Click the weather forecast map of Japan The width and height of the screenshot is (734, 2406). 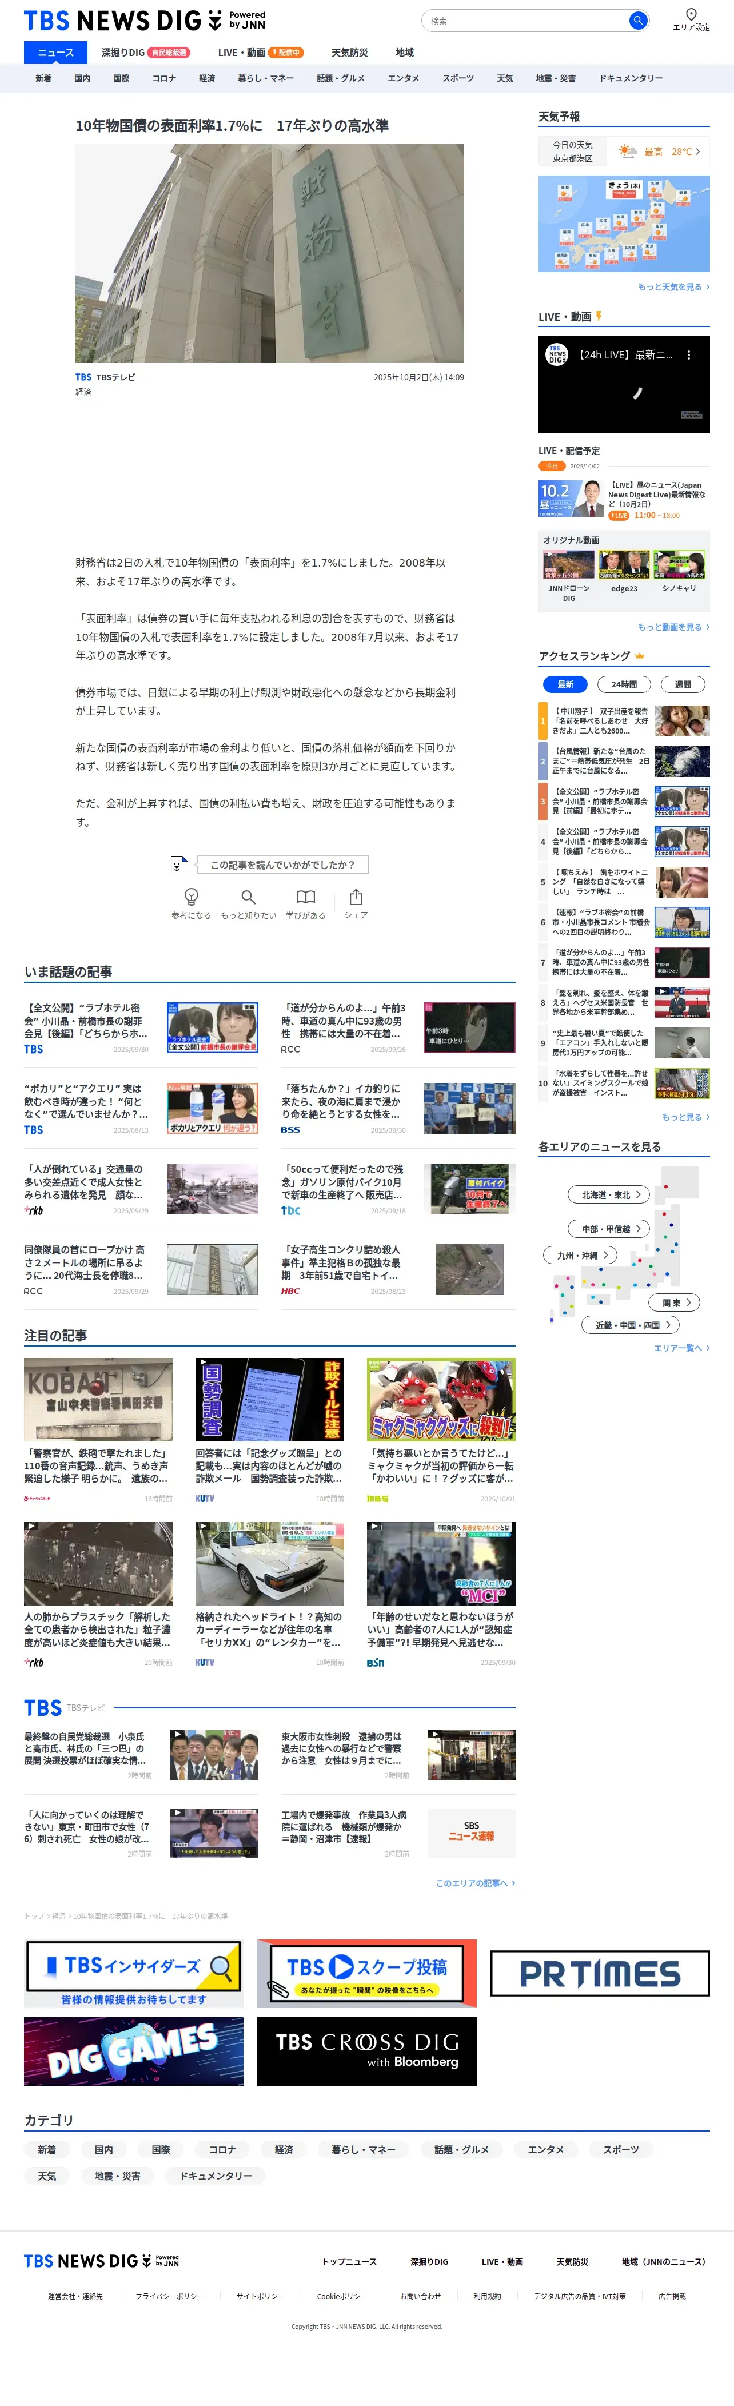click(624, 224)
